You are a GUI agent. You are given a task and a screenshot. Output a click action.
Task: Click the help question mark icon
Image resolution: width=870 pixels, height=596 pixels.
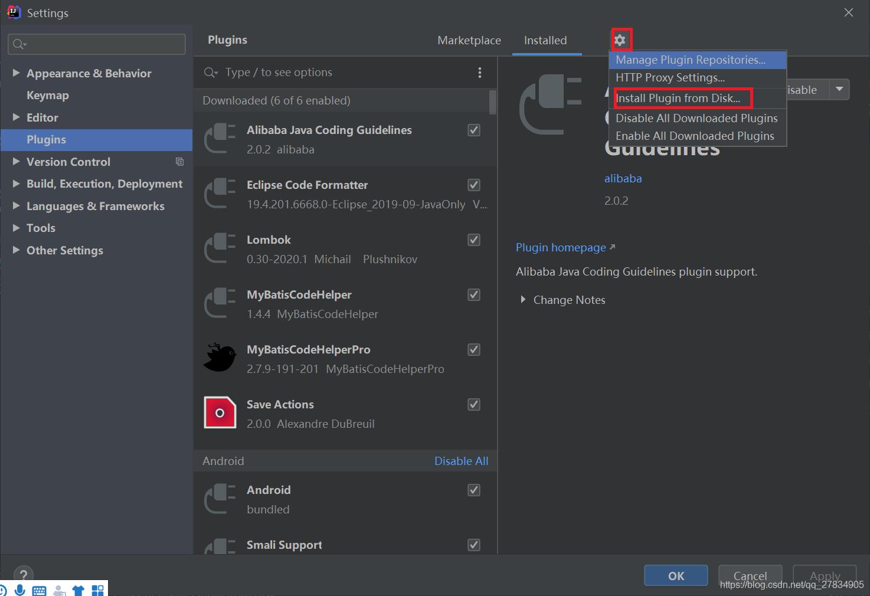point(23,575)
